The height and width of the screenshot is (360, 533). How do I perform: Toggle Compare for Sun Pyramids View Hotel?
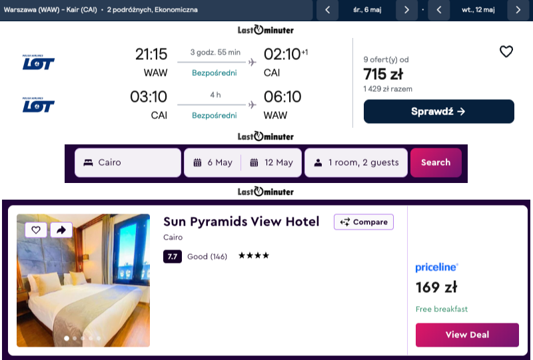pyautogui.click(x=364, y=222)
